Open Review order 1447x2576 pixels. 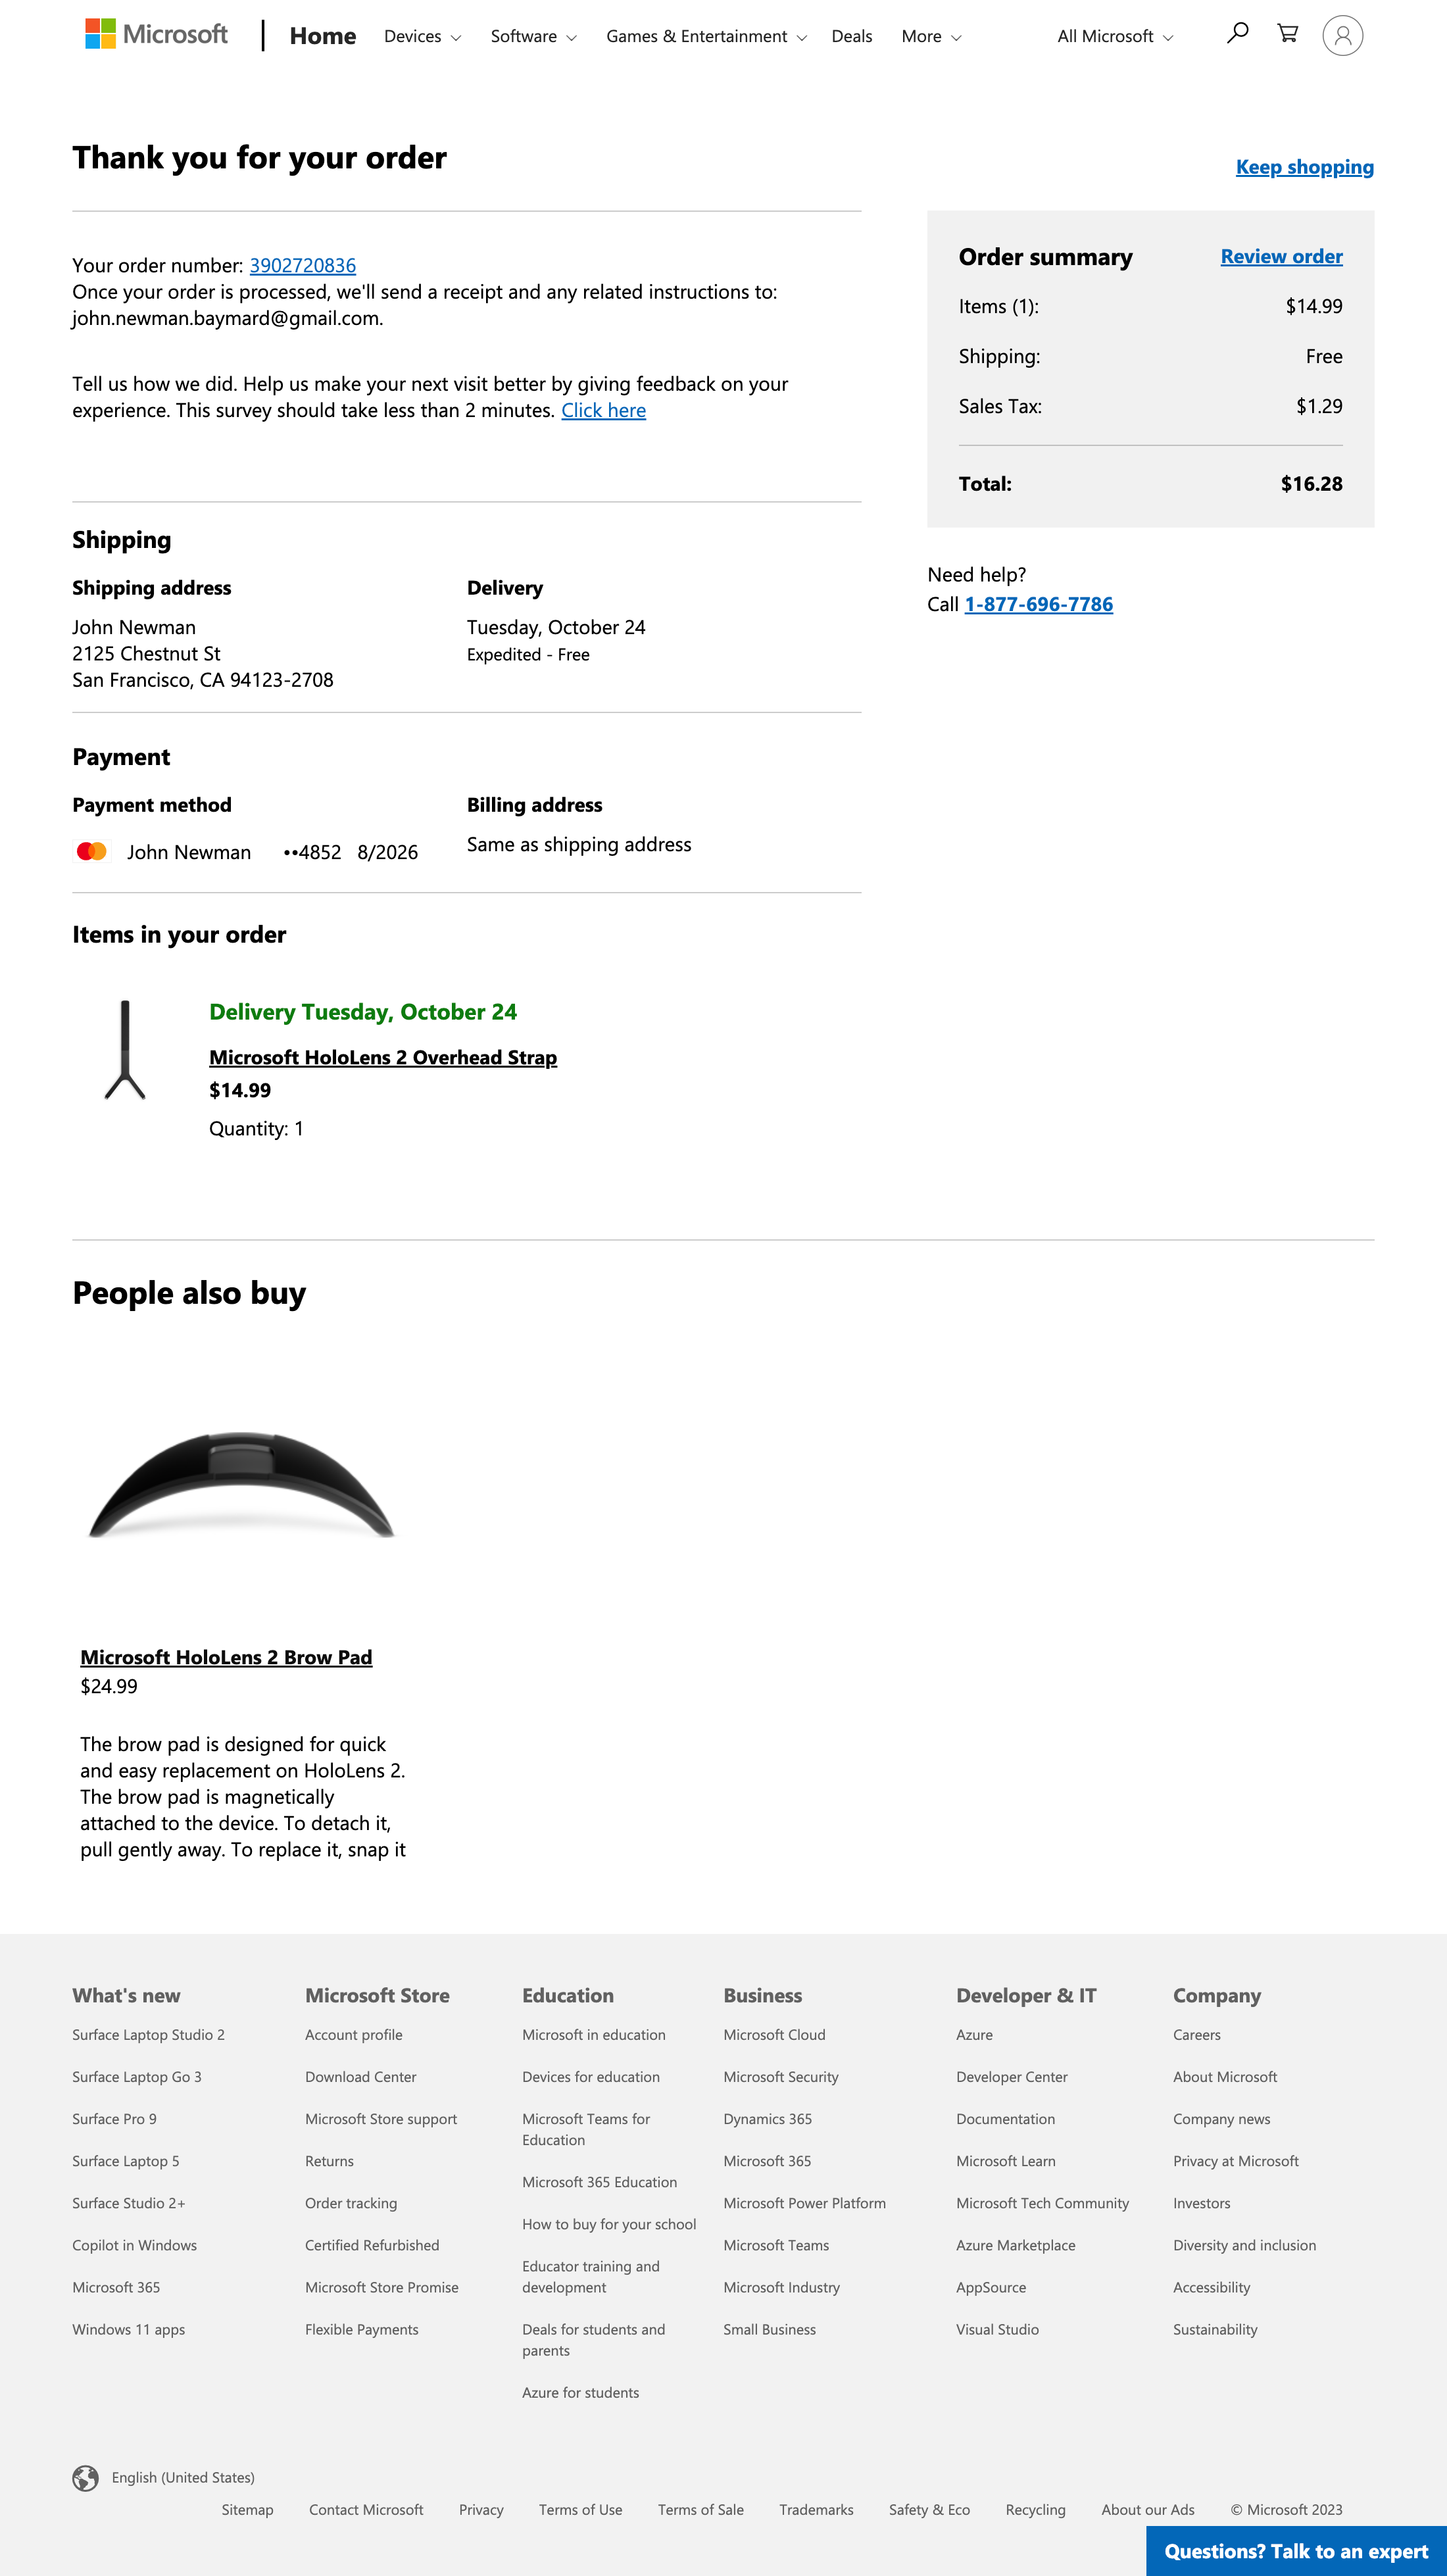pos(1281,256)
